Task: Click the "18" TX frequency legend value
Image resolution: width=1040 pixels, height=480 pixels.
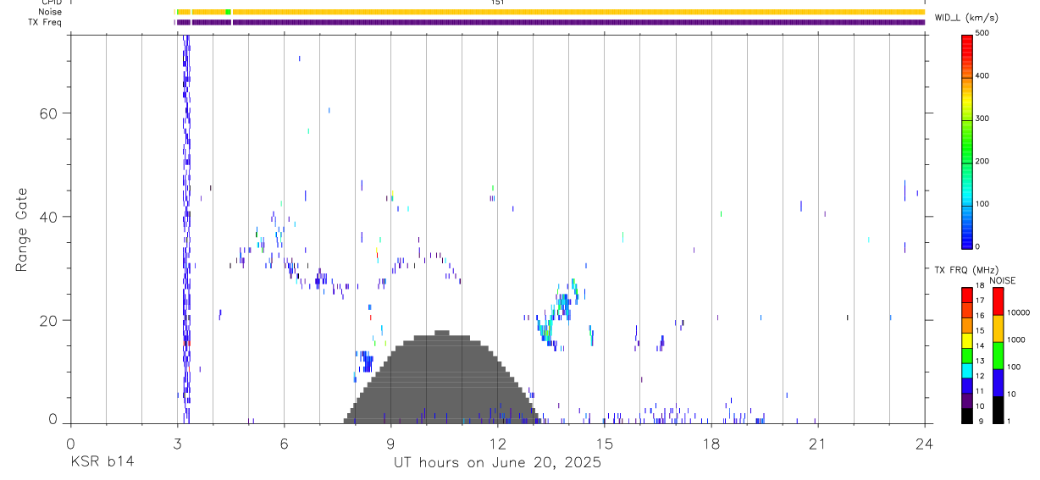Action: 980,286
